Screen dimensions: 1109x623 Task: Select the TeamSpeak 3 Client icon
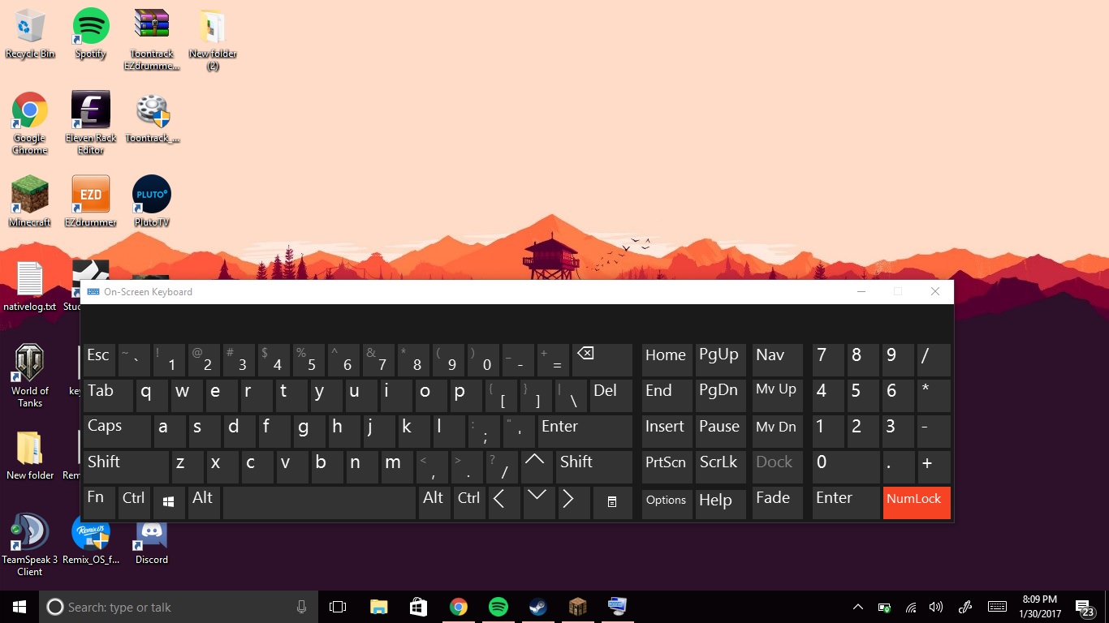pos(30,545)
